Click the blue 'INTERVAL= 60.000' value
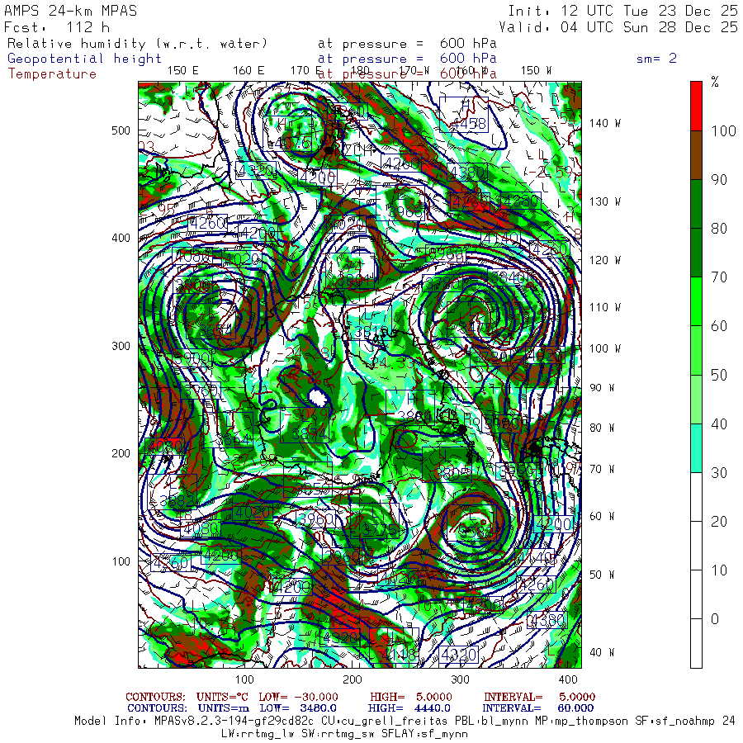Viewport: 743px width, 743px height. pyautogui.click(x=537, y=708)
